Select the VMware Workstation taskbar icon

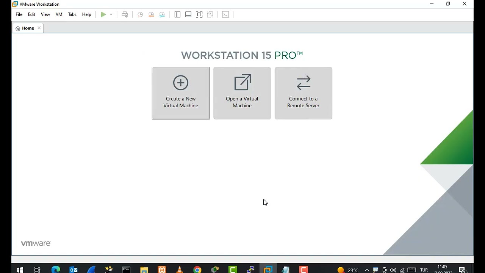click(x=268, y=270)
